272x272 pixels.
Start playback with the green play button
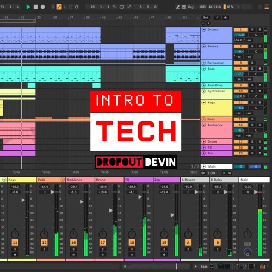[28, 7]
